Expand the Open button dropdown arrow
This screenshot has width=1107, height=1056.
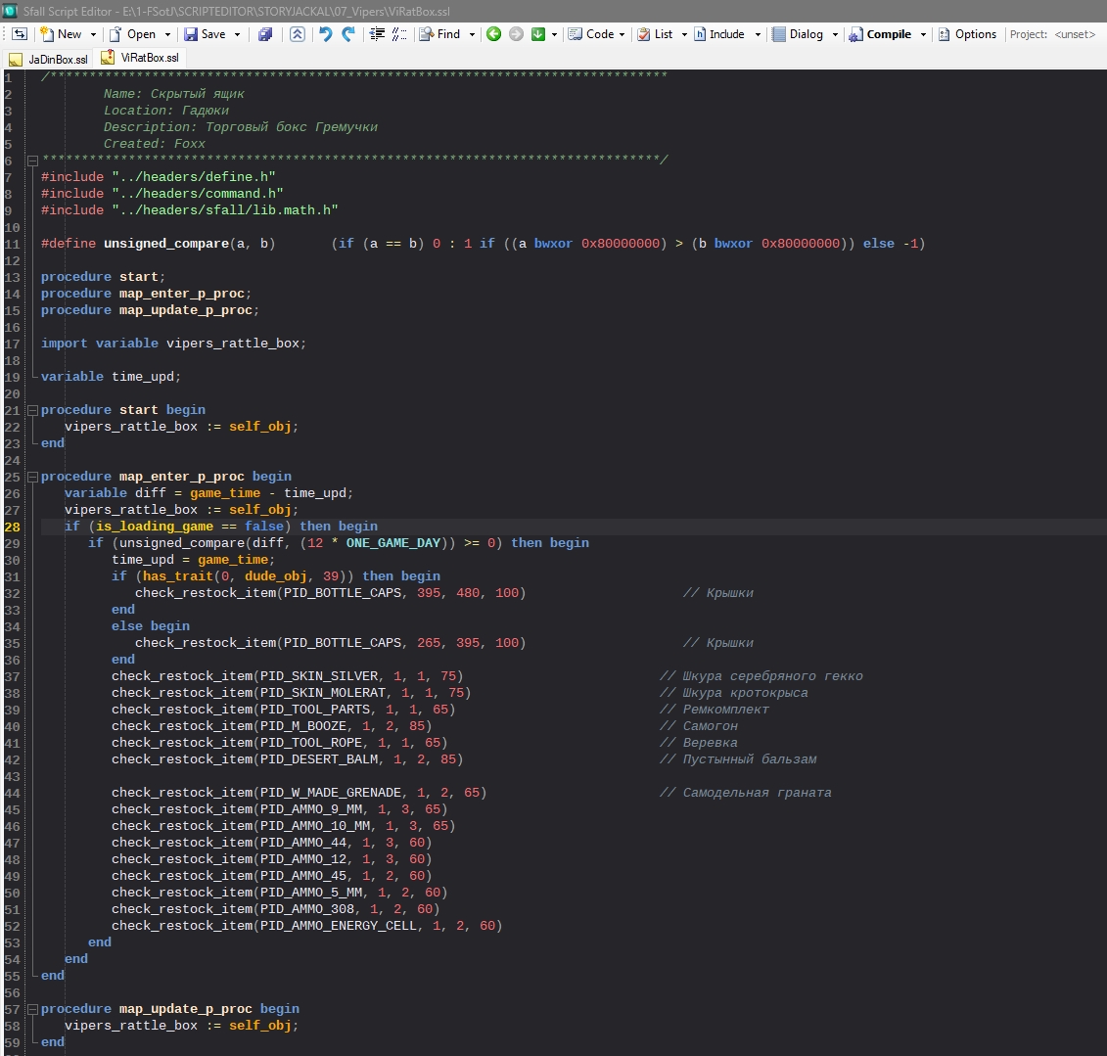[167, 34]
